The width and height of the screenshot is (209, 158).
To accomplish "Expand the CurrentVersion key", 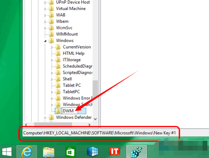I will click(52, 47).
